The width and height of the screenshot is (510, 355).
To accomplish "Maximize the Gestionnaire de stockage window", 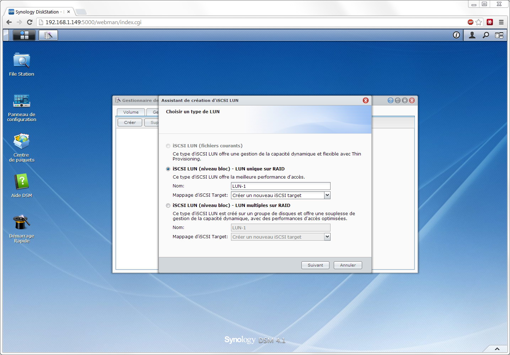I will click(405, 100).
